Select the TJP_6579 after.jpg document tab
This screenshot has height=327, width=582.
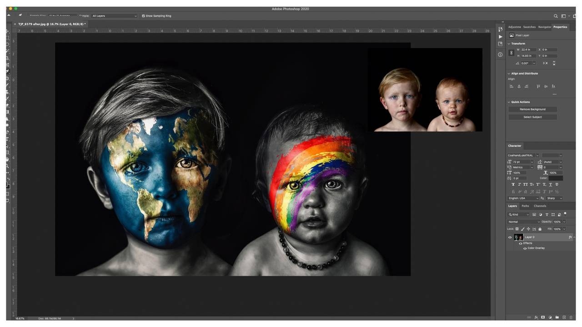click(51, 24)
